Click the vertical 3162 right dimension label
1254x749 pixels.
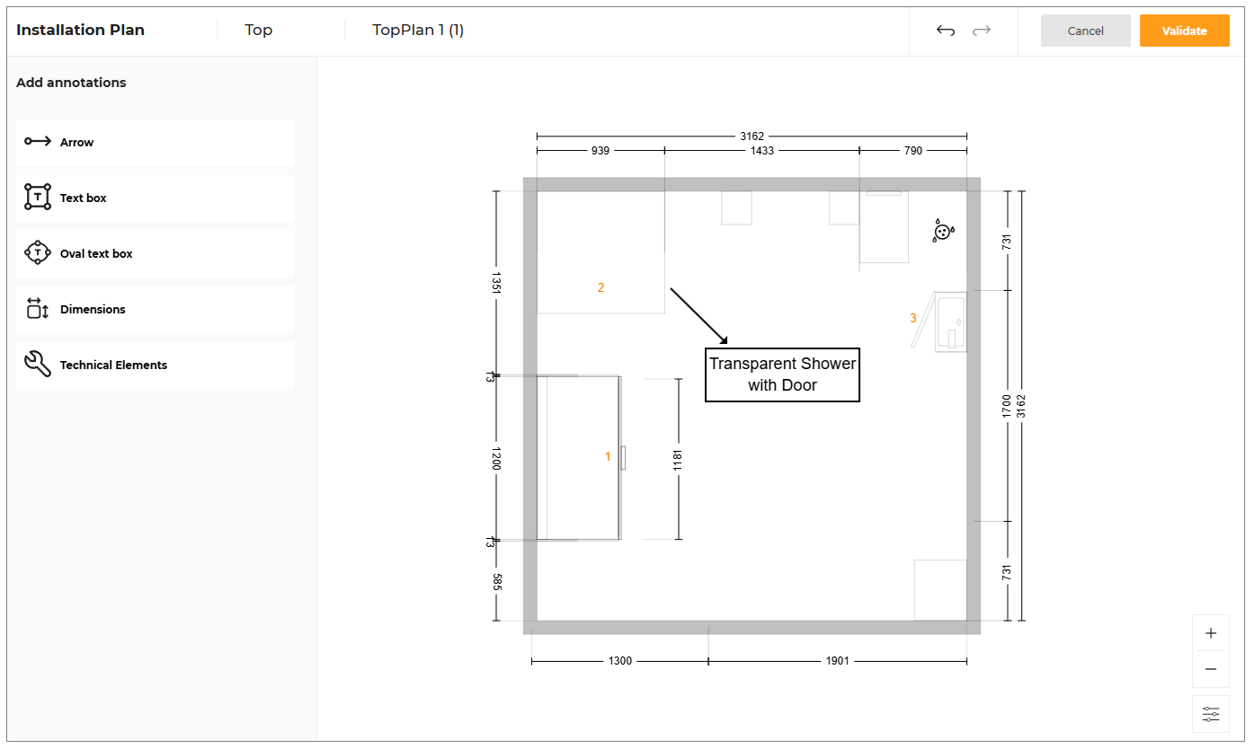pyautogui.click(x=1021, y=406)
